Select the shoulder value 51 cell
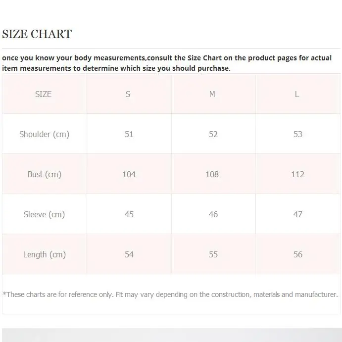Viewport: 342px width, 342px height. click(129, 134)
